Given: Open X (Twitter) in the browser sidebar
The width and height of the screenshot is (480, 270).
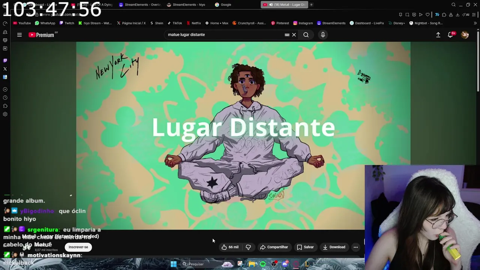Looking at the screenshot, I should tap(5, 69).
